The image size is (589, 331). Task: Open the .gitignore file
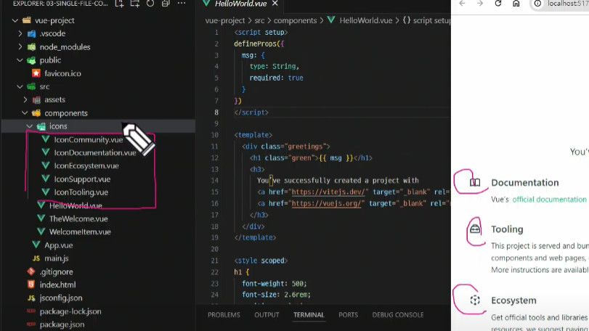coord(57,271)
